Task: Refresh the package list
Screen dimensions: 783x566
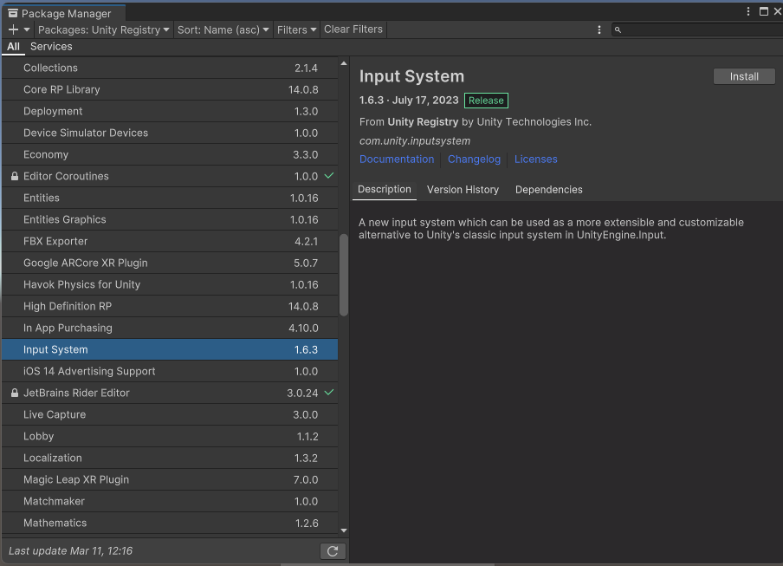Action: tap(333, 551)
